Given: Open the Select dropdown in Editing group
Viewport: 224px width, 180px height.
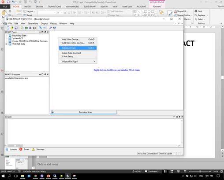Looking at the screenshot, I should (x=200, y=19).
